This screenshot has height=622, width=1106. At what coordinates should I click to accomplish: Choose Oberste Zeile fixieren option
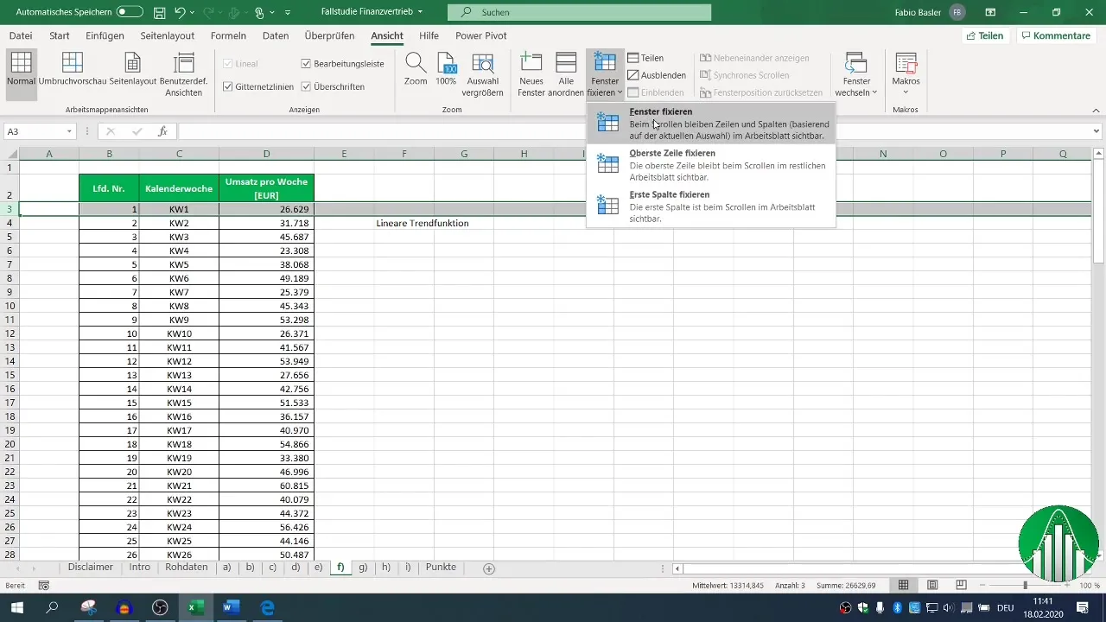(711, 165)
